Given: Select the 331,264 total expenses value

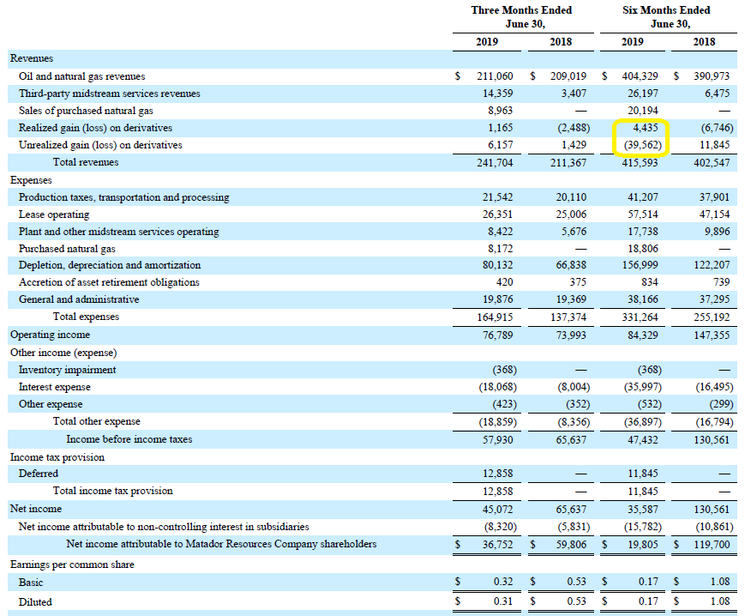Looking at the screenshot, I should (640, 317).
